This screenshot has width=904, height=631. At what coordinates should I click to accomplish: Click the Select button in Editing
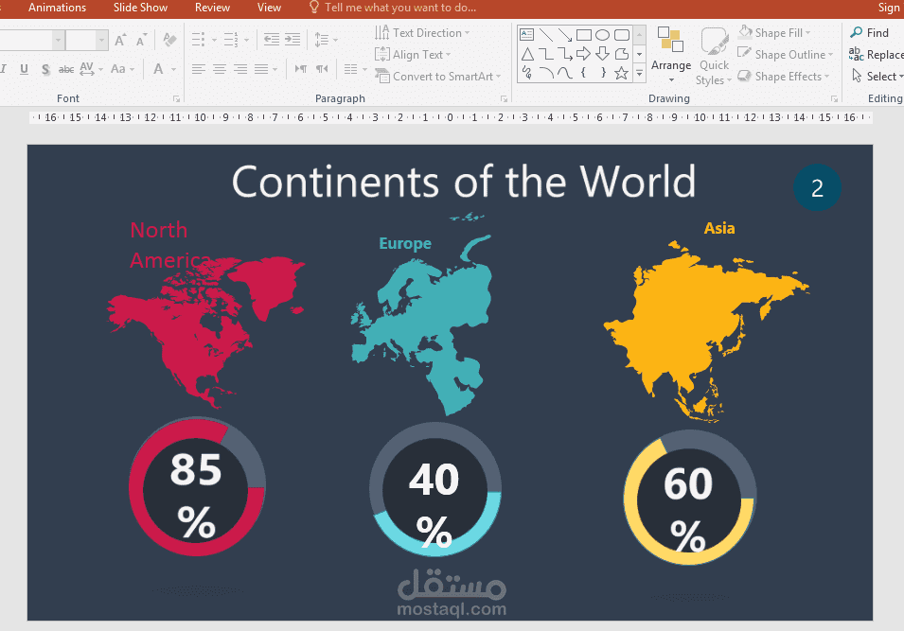click(x=877, y=76)
